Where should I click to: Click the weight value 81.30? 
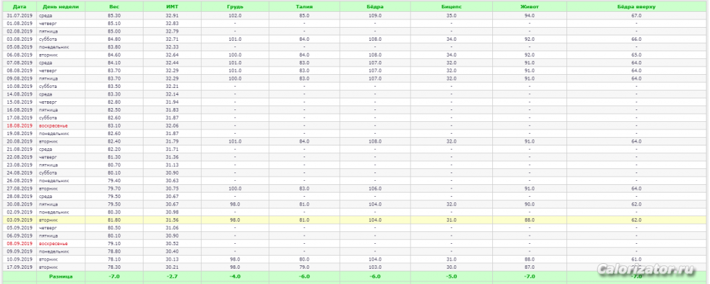(114, 157)
